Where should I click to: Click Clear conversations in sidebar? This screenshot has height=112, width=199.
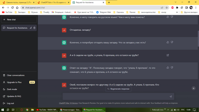click(x=19, y=75)
